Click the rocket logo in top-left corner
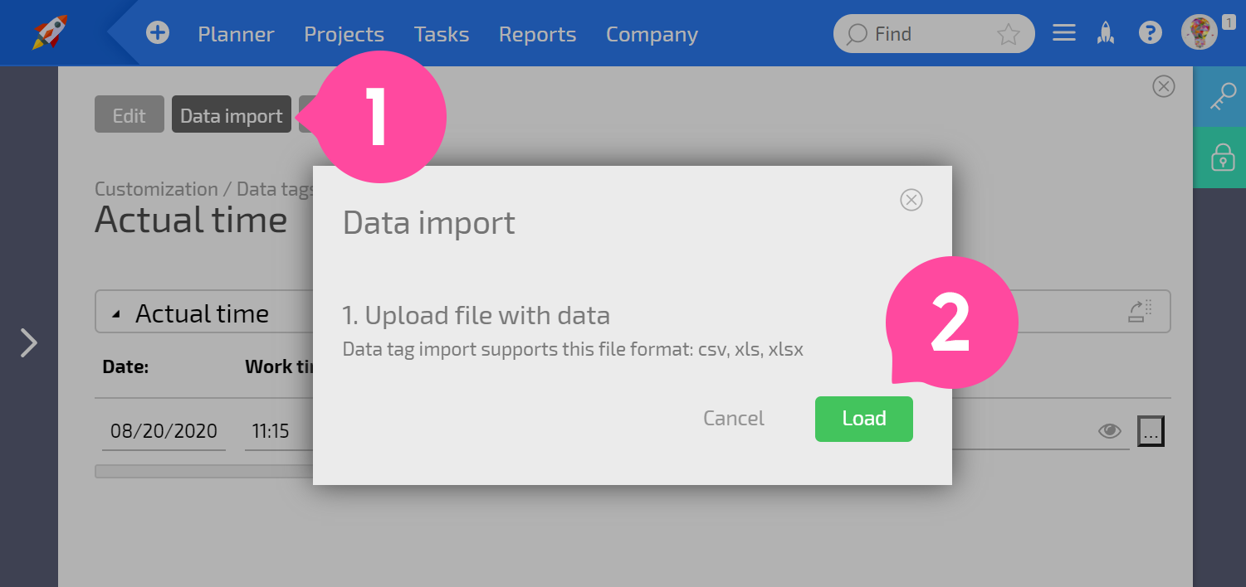 (x=51, y=32)
